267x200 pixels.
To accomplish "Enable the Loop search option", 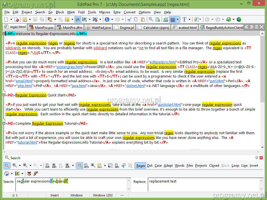I will [x=235, y=166].
